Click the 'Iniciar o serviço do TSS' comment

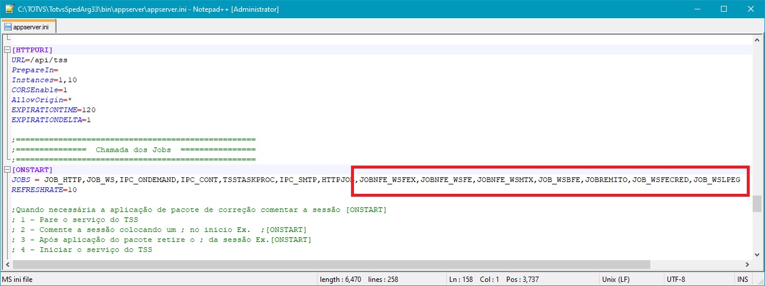point(82,250)
